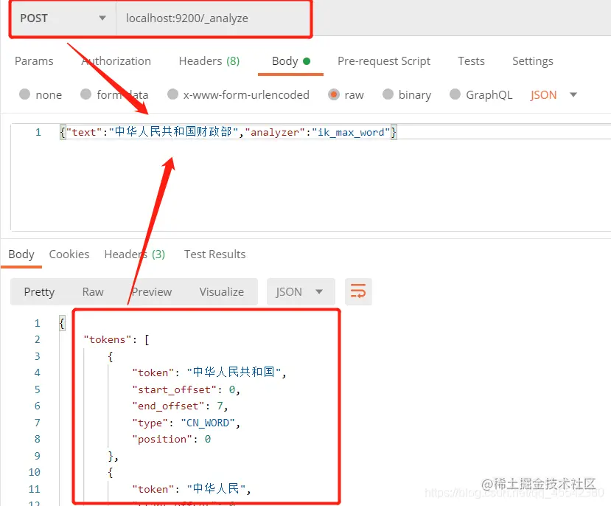The height and width of the screenshot is (506, 611).
Task: Switch to the Tests tab
Action: [x=471, y=61]
